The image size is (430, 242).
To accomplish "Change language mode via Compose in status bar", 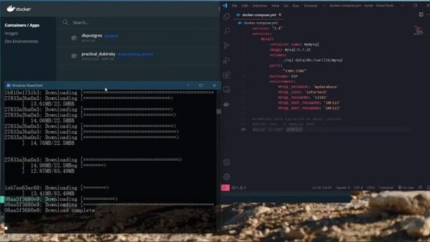I will coord(386,188).
